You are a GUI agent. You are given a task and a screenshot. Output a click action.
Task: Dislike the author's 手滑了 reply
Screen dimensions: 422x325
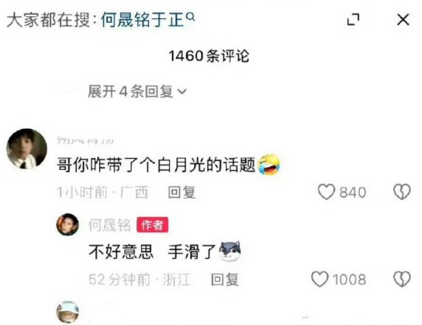(x=402, y=279)
